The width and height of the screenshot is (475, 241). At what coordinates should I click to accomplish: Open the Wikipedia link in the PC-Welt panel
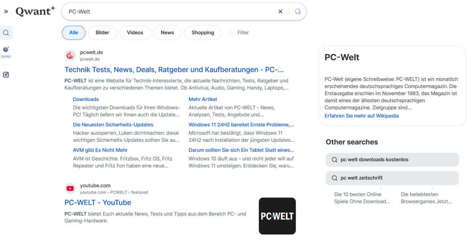[361, 115]
